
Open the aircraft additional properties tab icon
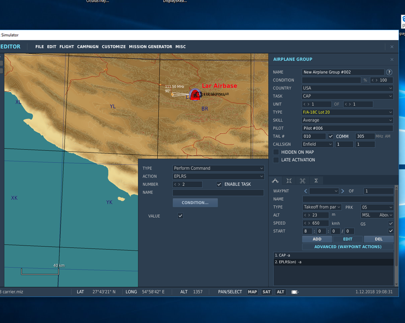click(x=302, y=180)
